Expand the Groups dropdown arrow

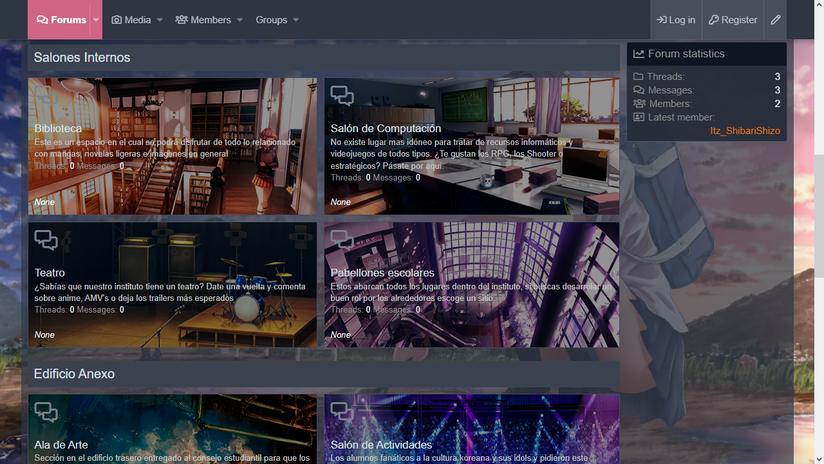tap(296, 20)
